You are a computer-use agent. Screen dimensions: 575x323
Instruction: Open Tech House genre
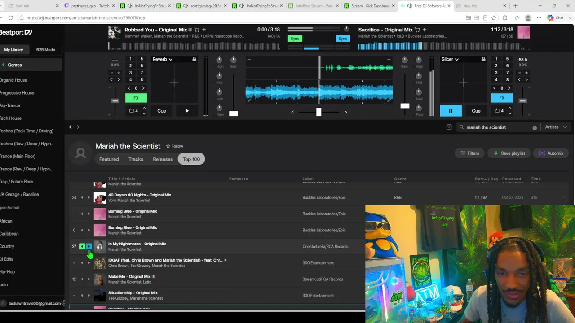click(x=11, y=118)
